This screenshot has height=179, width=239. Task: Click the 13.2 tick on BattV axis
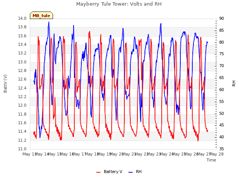(x=22, y=53)
